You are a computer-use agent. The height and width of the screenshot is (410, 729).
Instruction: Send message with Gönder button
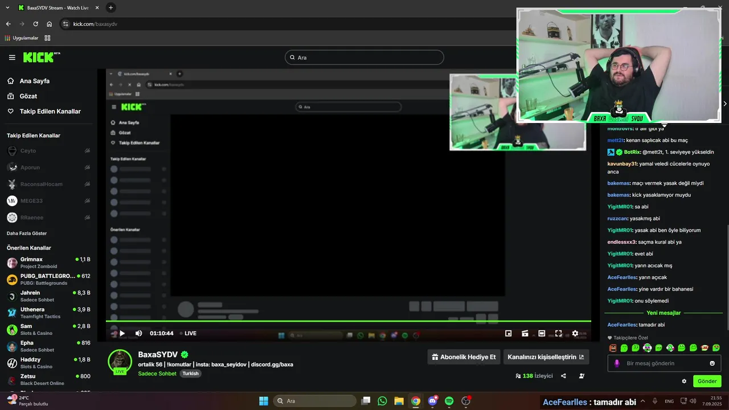[x=707, y=382]
